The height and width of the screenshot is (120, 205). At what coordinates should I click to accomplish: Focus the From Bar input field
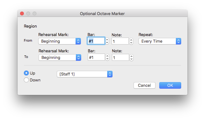[96, 41]
